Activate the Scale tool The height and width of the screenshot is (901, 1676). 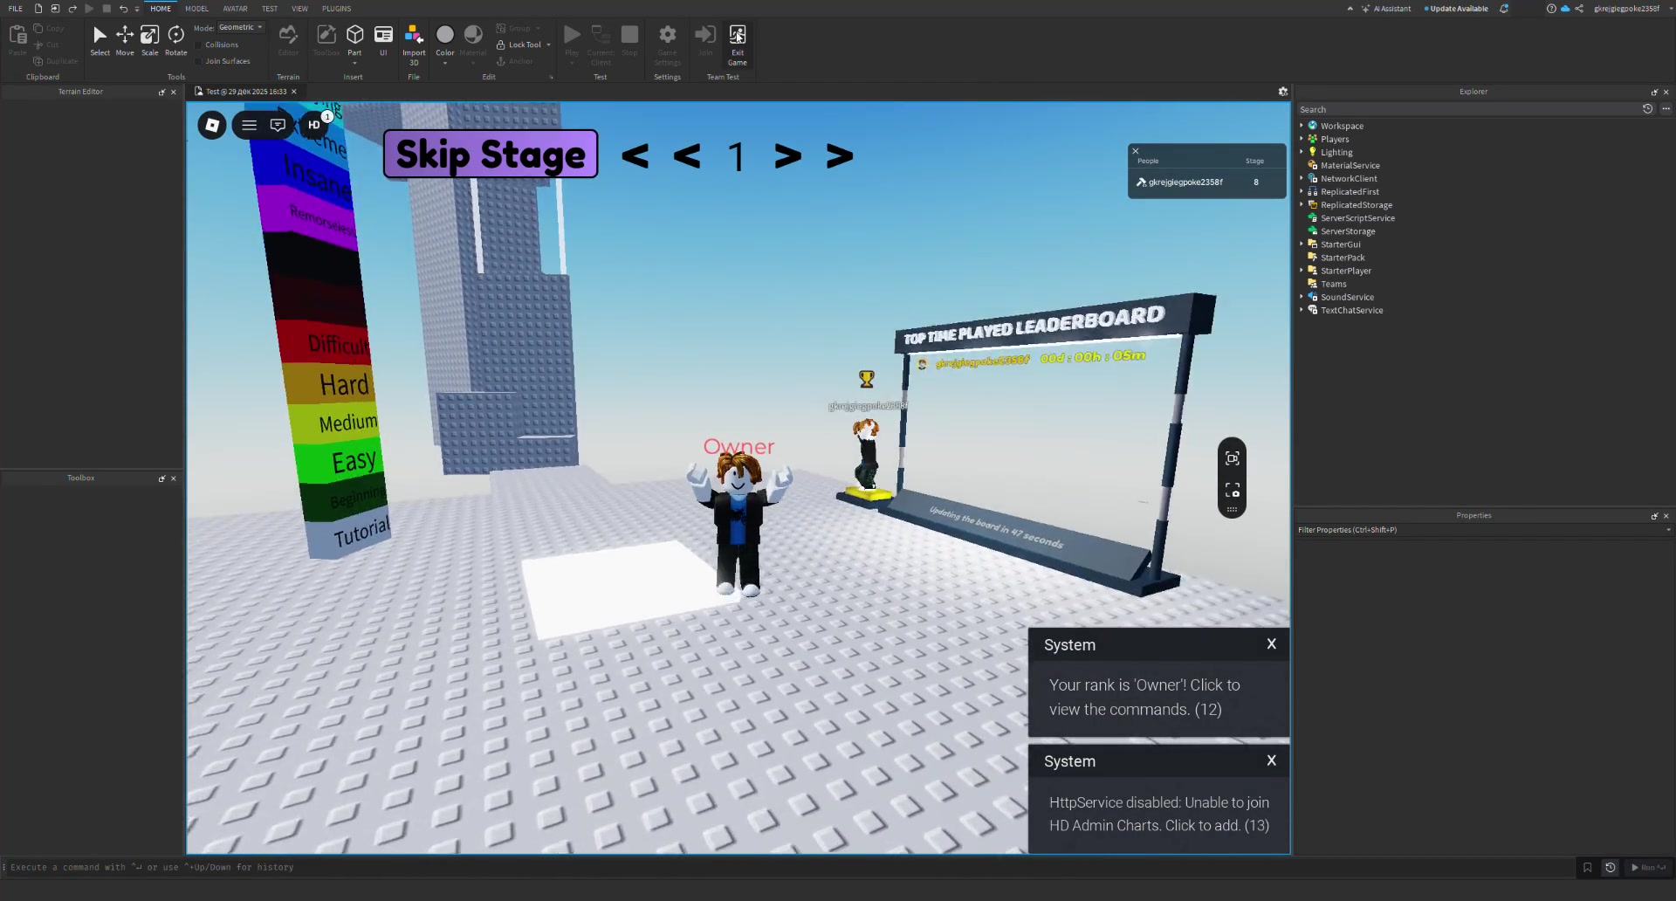pos(150,38)
